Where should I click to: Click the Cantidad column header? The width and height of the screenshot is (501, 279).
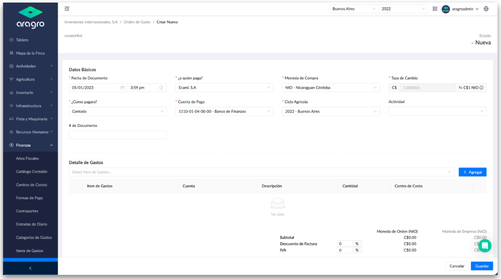tap(350, 186)
